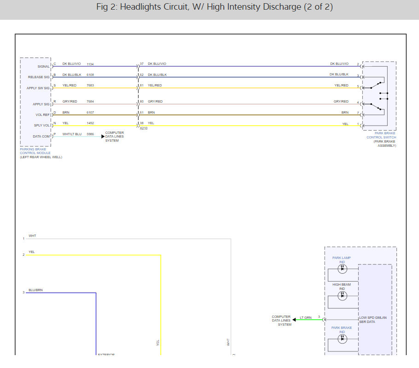419x368 pixels.
Task: Click the pin 37 connector on DK BLU/VIO
Action: click(138, 66)
